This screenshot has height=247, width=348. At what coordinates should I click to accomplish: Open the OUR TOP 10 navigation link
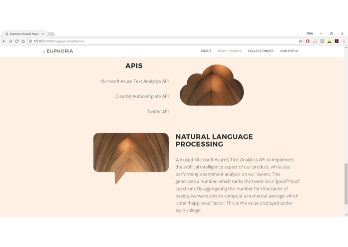pyautogui.click(x=289, y=51)
